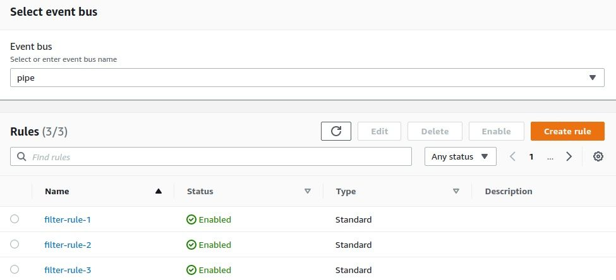
Task: Click the pagination ellipsis
Action: 550,156
